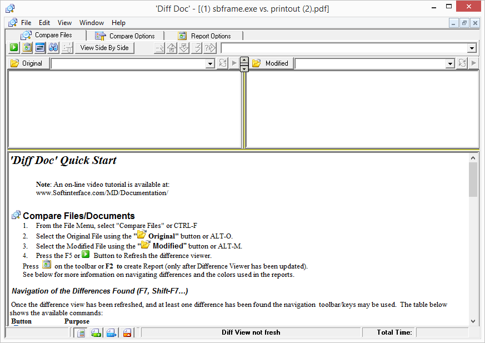This screenshot has width=485, height=343.
Task: Click the red-orange changes icon in status bar
Action: coord(127,333)
